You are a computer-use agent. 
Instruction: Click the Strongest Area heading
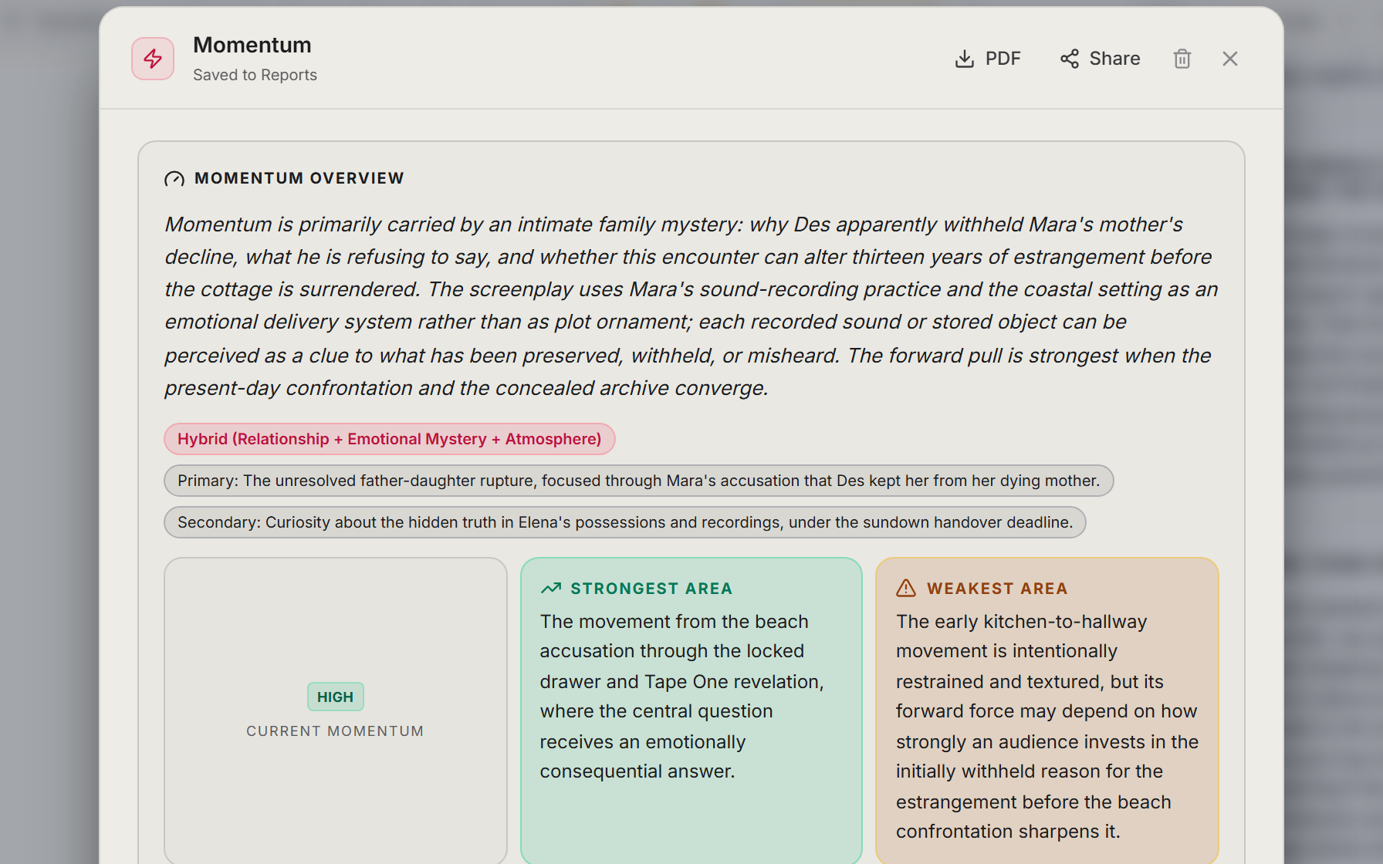click(x=651, y=589)
